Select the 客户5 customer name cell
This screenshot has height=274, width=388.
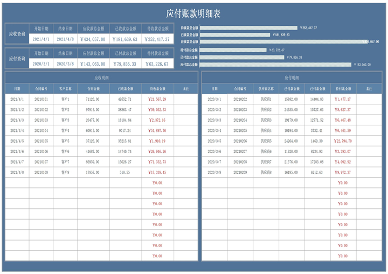coord(65,141)
